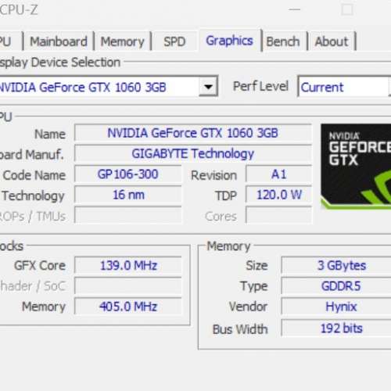Click the TDP label
Screen dimensions: 391x391
click(x=226, y=195)
